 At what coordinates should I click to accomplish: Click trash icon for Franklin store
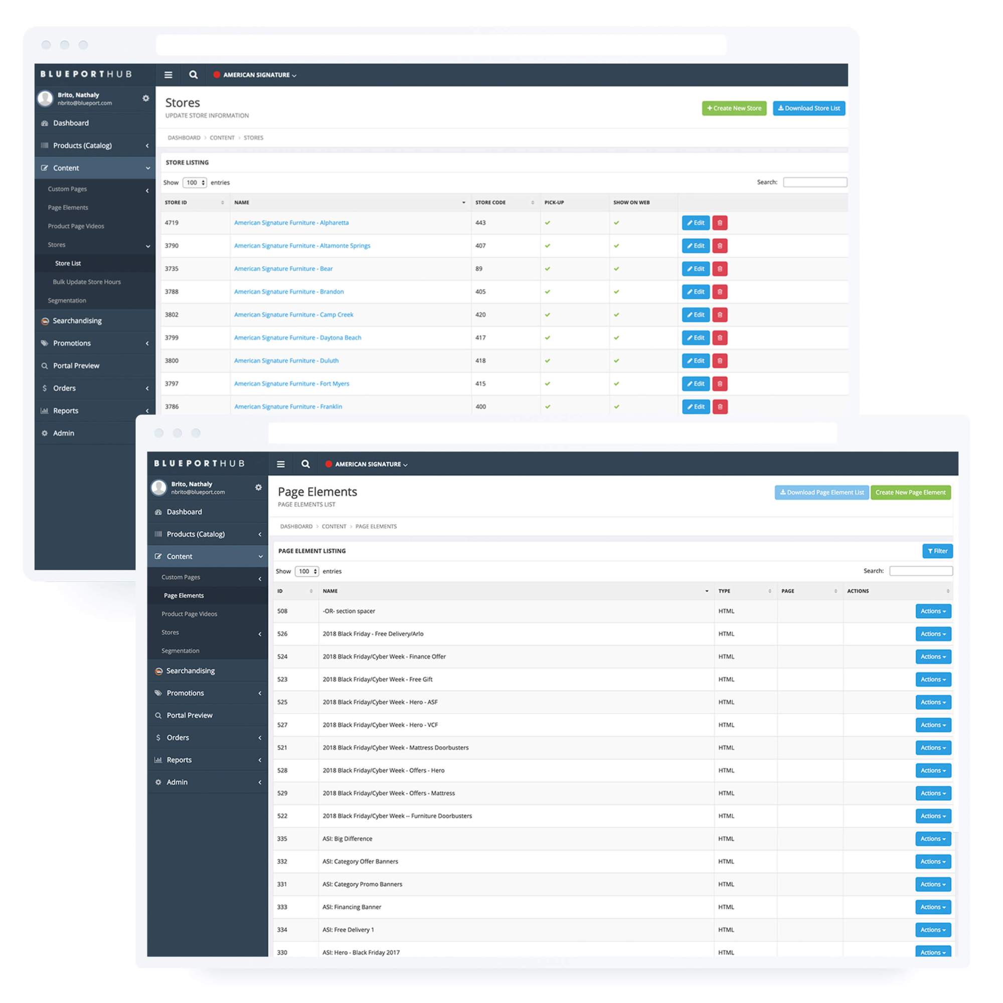pos(720,407)
